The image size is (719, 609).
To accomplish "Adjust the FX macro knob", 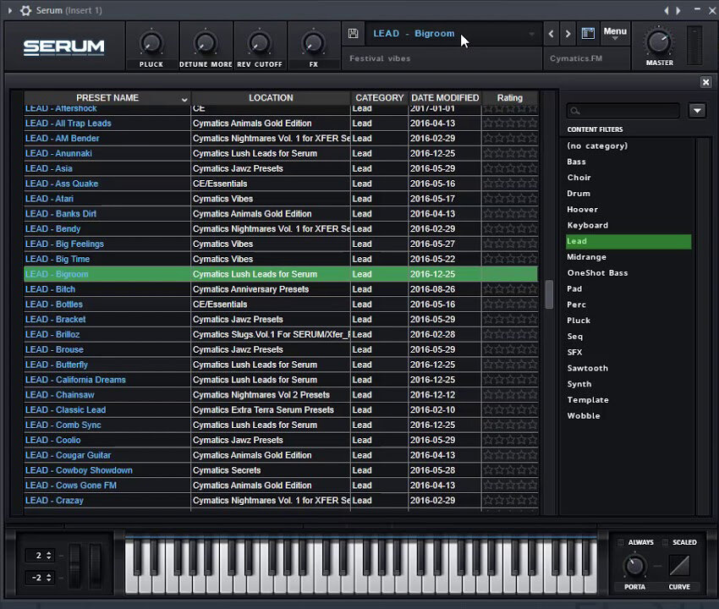I will (314, 43).
